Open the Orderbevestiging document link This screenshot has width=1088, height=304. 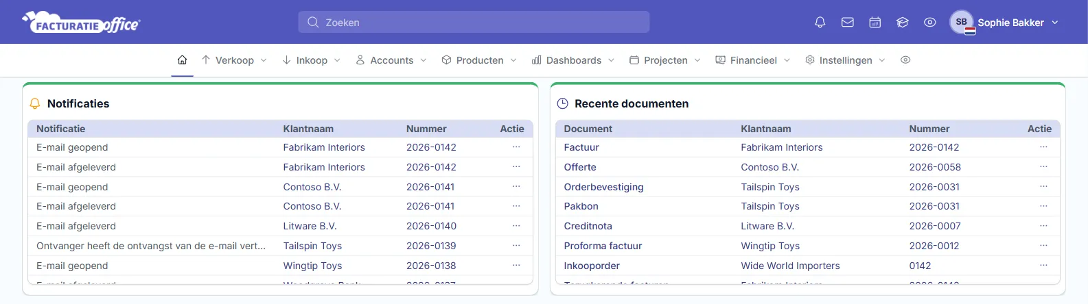603,187
